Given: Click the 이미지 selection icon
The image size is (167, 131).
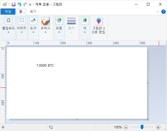Looking at the screenshot, I should point(22,21).
